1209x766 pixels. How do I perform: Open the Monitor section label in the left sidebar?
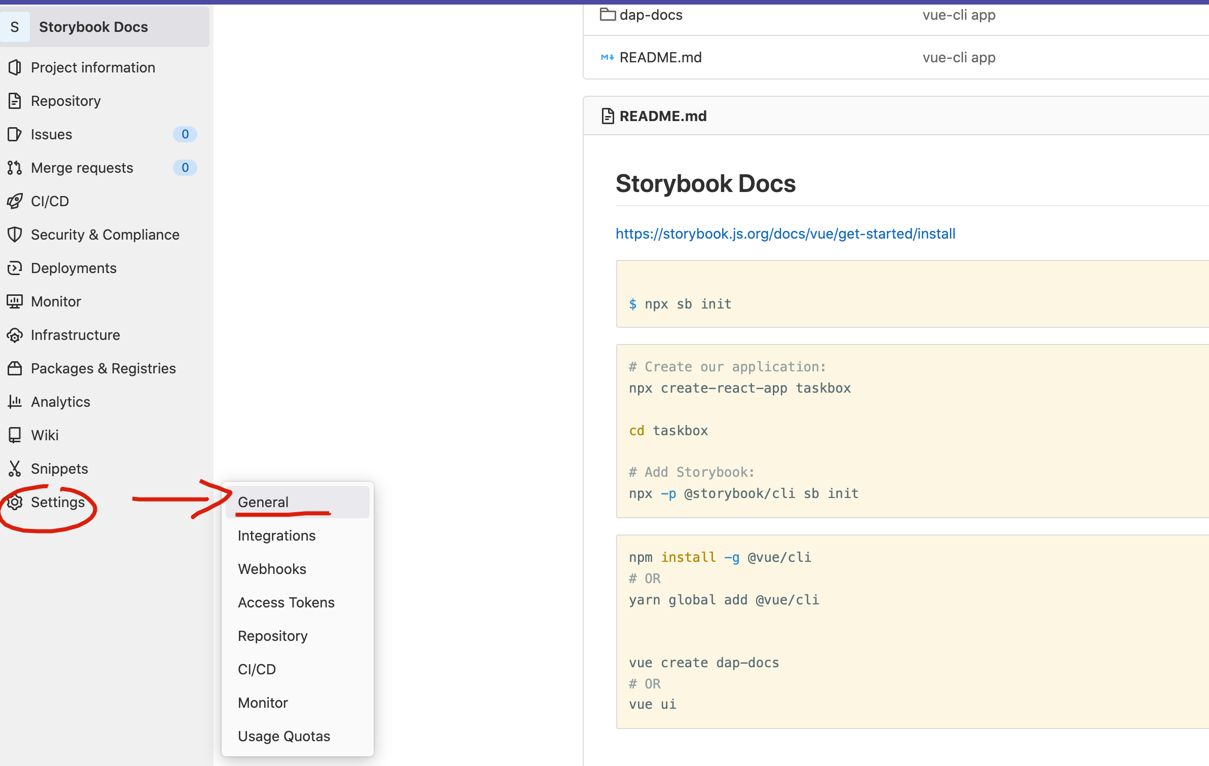point(56,301)
